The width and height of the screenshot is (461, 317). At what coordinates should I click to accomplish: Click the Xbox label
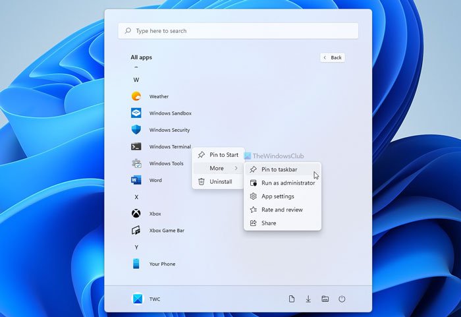point(155,214)
